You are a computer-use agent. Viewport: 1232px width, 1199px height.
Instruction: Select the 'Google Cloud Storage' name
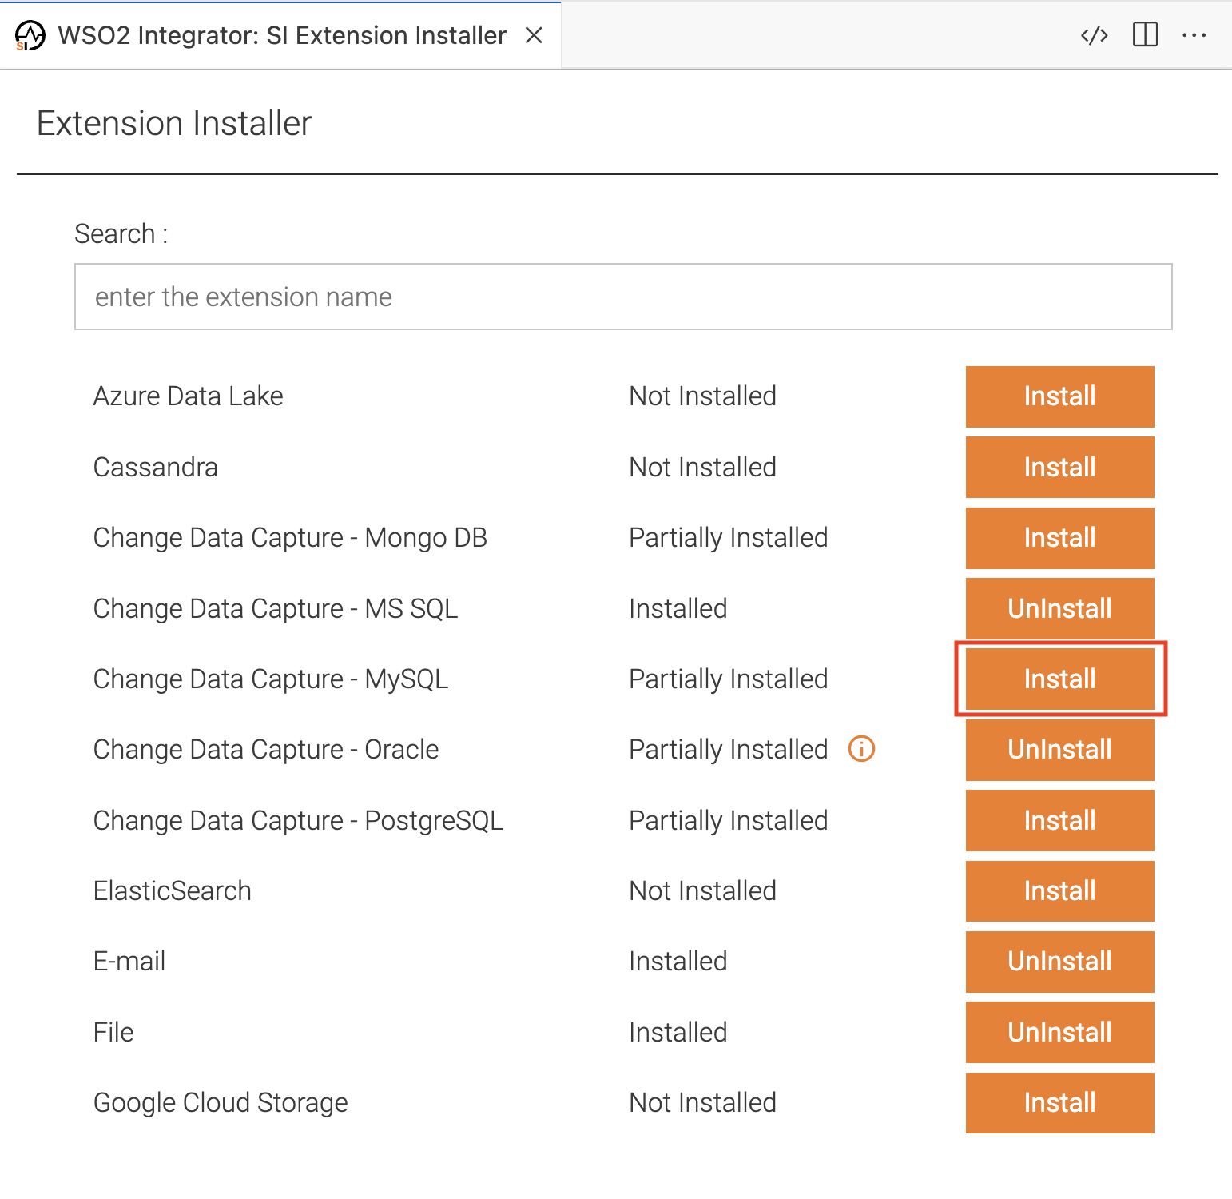coord(221,1103)
